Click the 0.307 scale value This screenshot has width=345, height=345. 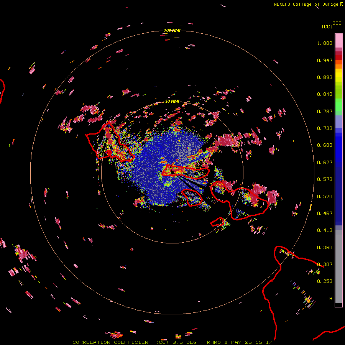pos(325,264)
